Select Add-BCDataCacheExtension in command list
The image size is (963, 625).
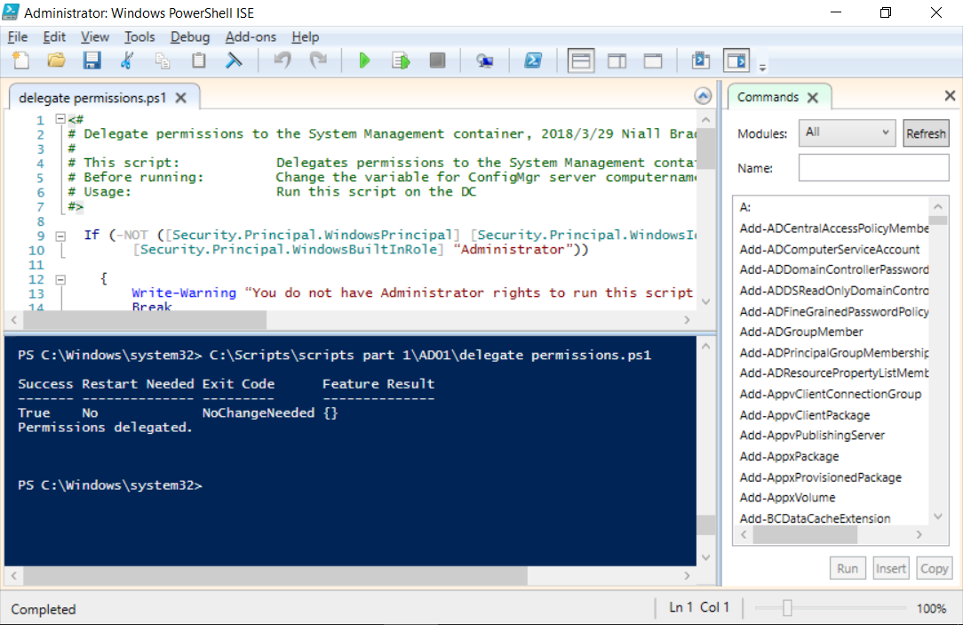[x=815, y=518]
